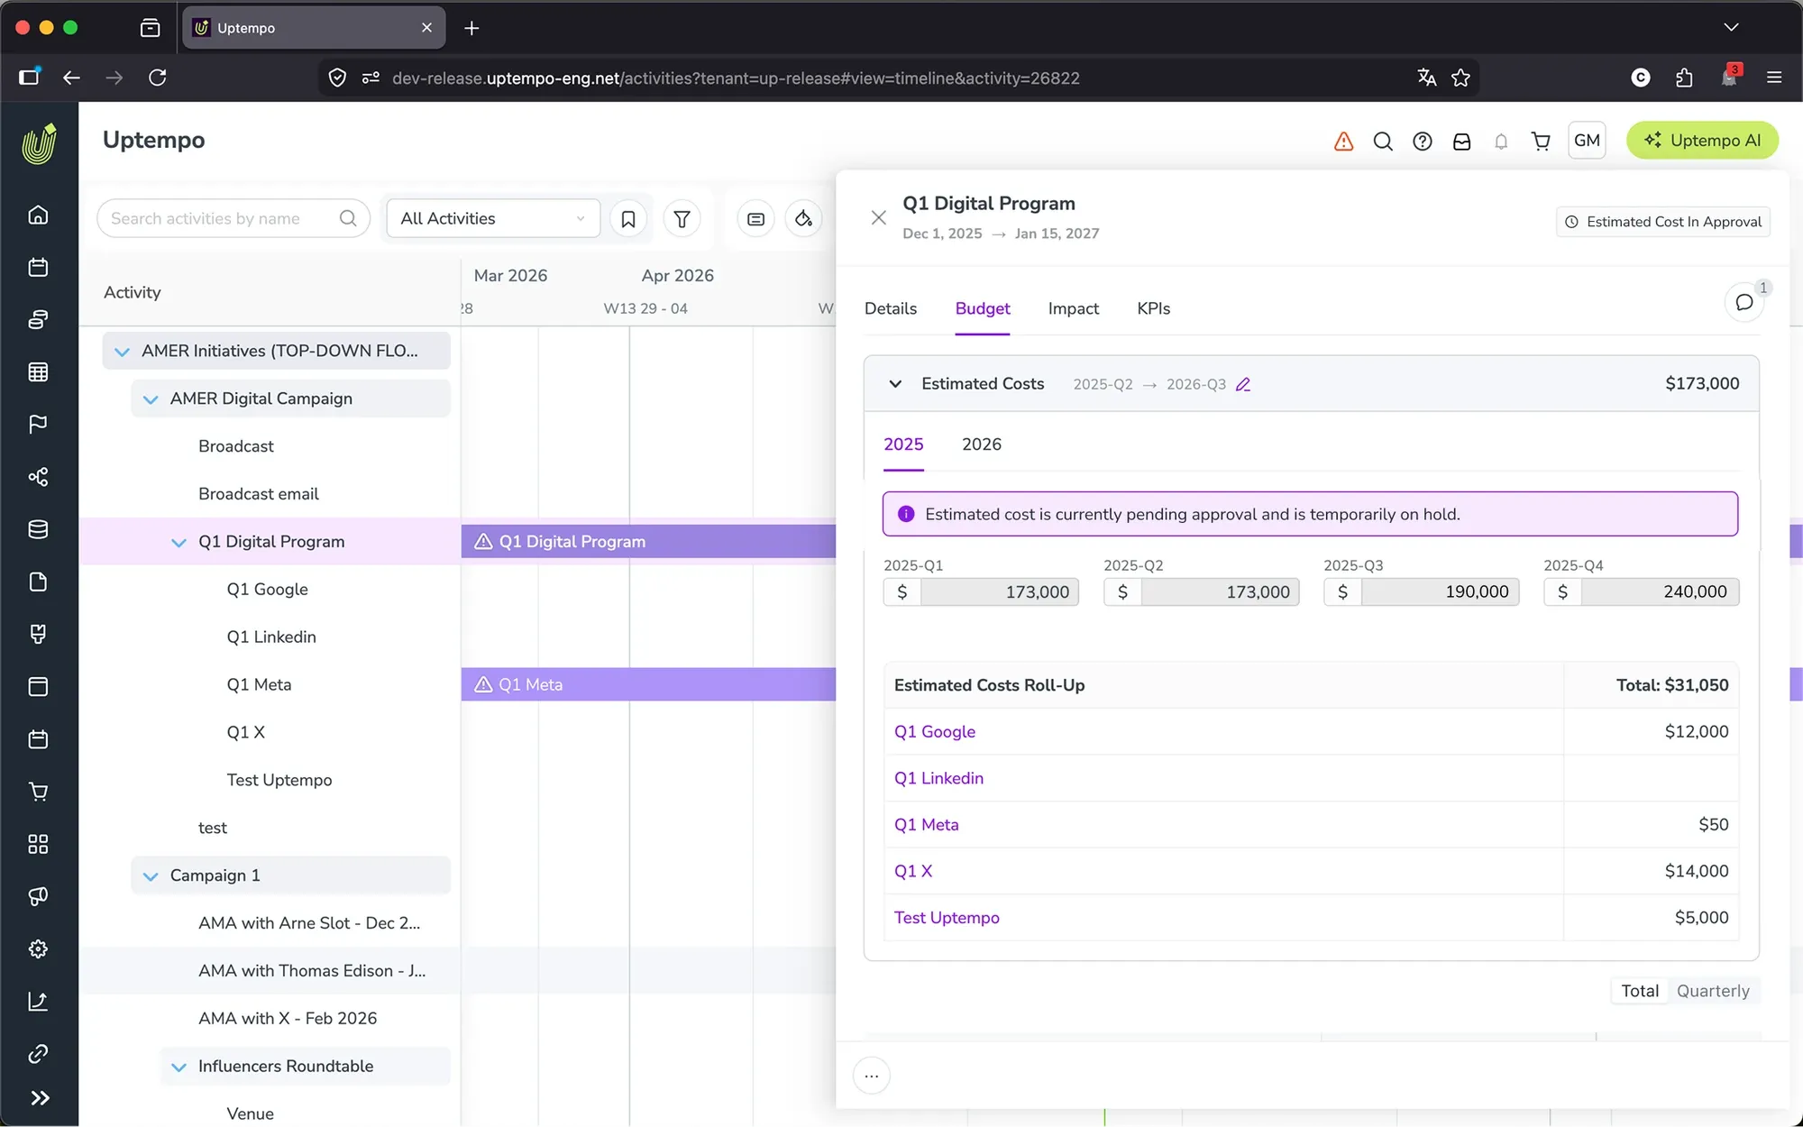Image resolution: width=1803 pixels, height=1127 pixels.
Task: Click the 2025-Q3 cost field
Action: point(1421,592)
